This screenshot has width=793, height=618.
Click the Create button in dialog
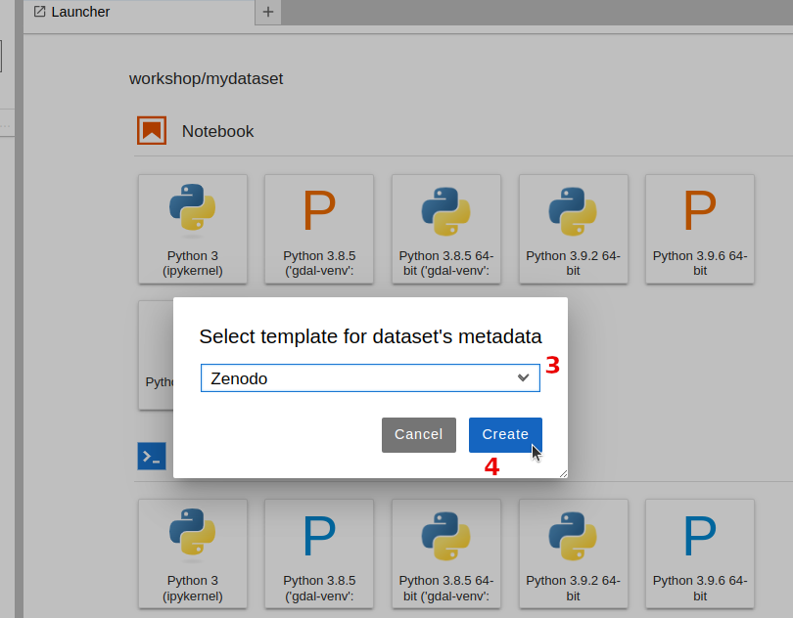(x=505, y=434)
